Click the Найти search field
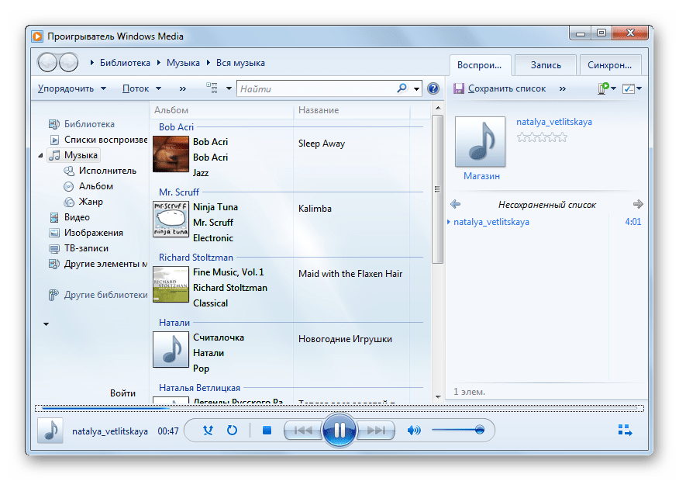This screenshot has height=481, width=679. click(x=316, y=89)
